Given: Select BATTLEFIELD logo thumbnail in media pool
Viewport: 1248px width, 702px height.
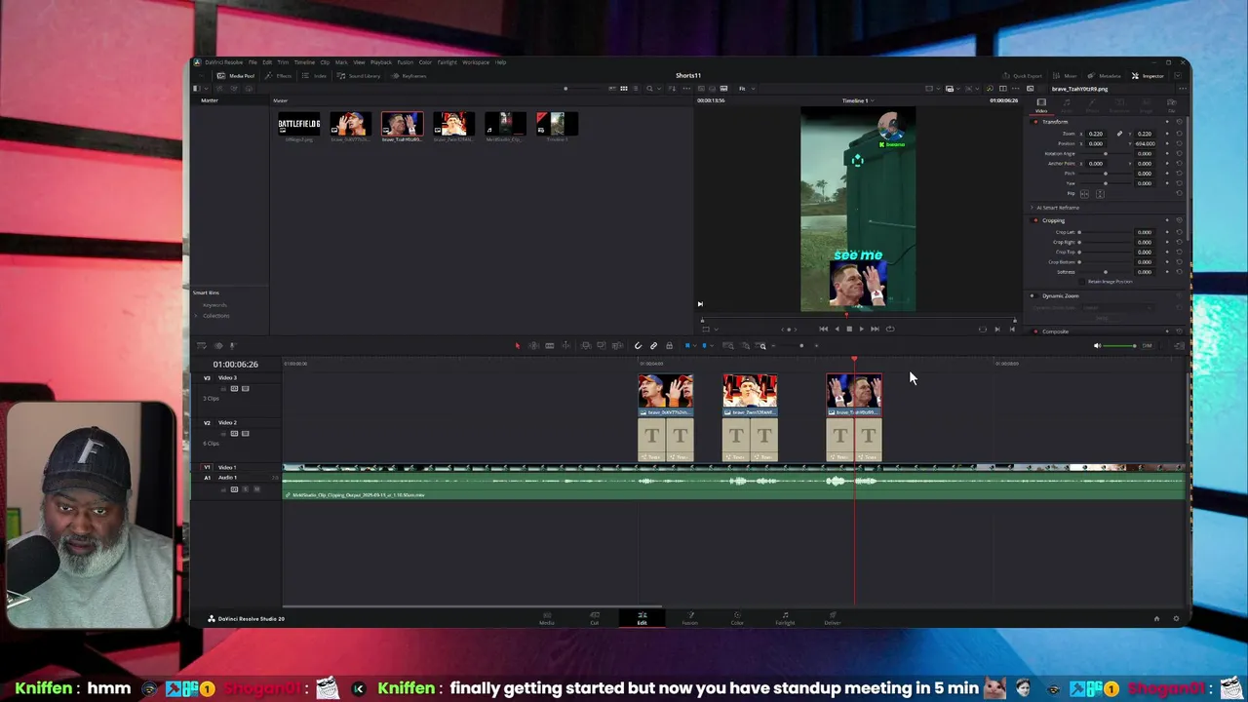Looking at the screenshot, I should 298,125.
